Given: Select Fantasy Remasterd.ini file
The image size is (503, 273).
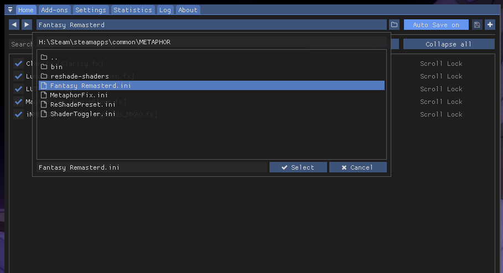Looking at the screenshot, I should [x=211, y=86].
